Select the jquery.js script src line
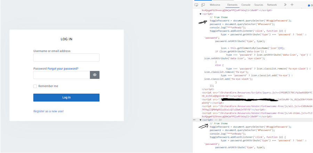313x153 pixels. coord(257,94)
